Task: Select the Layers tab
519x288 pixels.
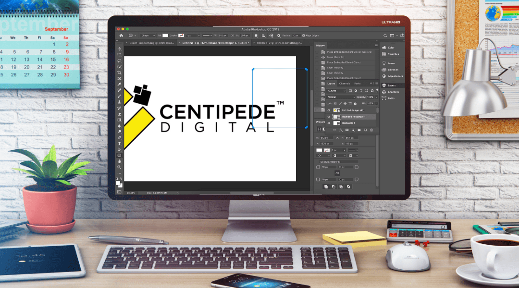Action: pyautogui.click(x=331, y=84)
